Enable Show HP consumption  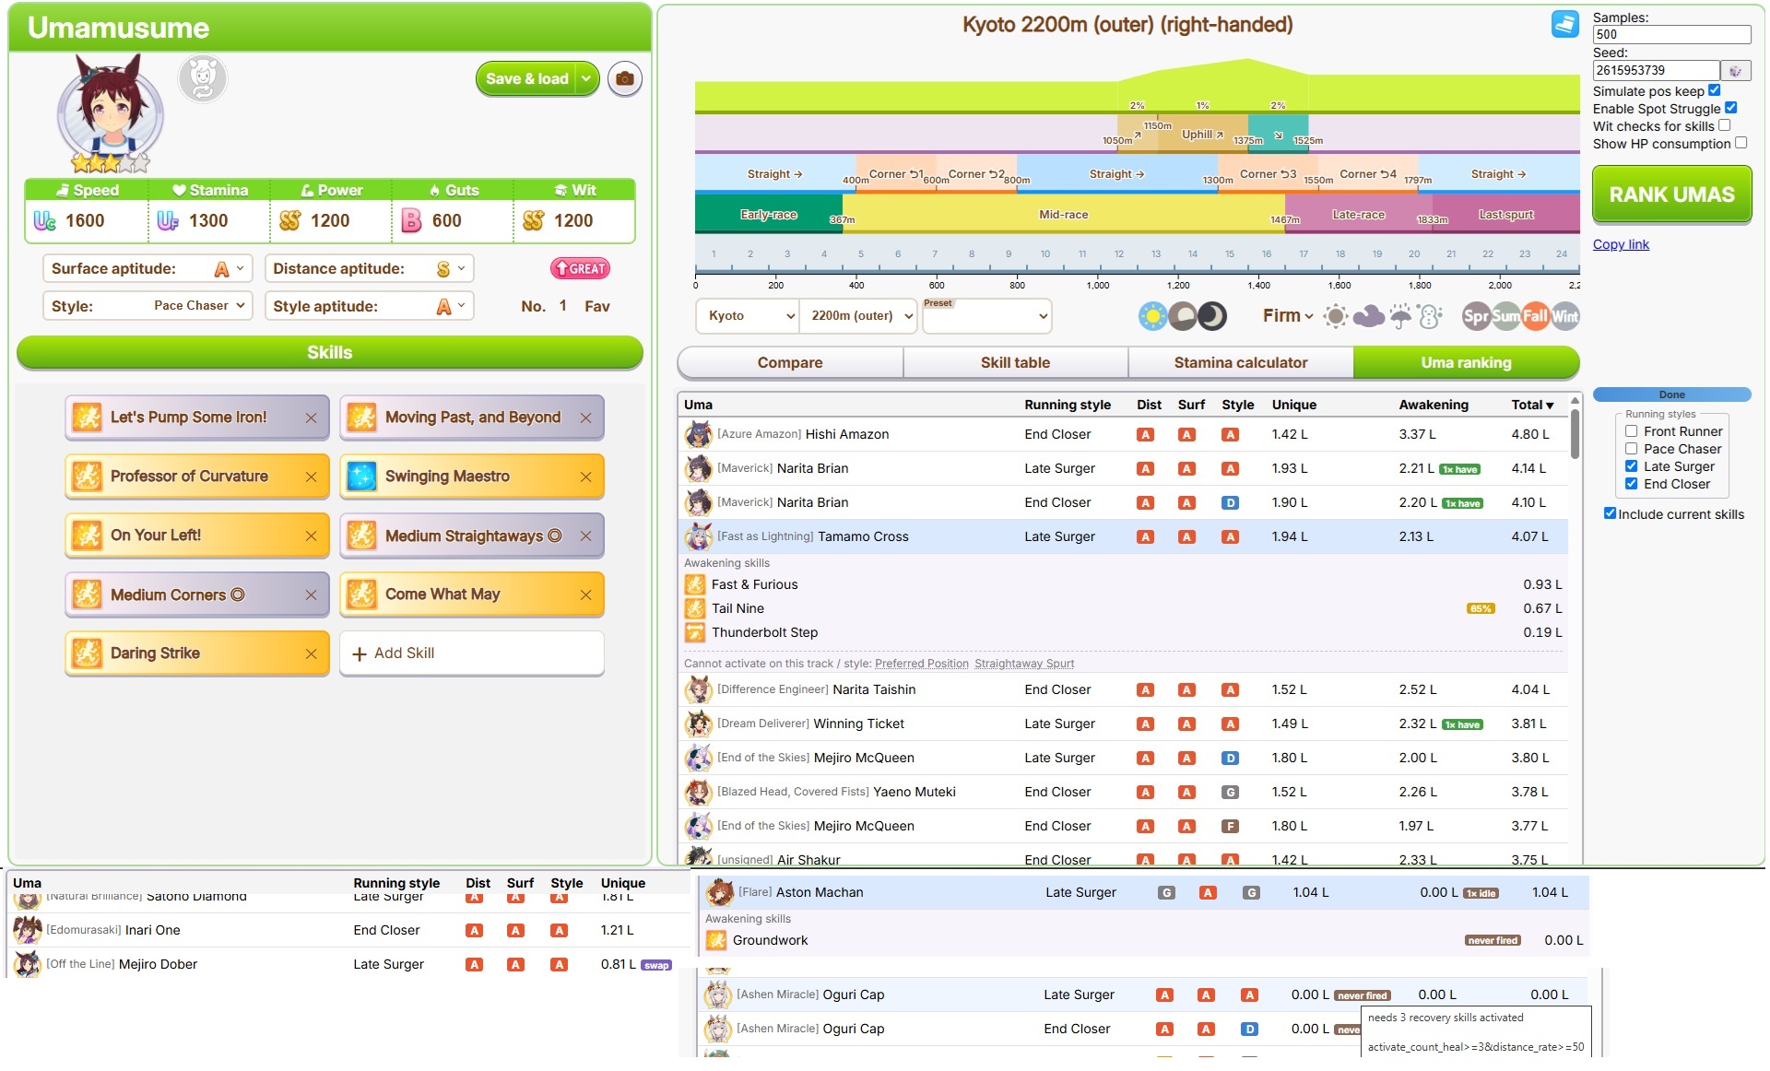click(1741, 143)
